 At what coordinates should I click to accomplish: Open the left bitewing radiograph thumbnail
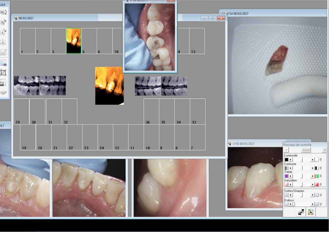pos(26,86)
